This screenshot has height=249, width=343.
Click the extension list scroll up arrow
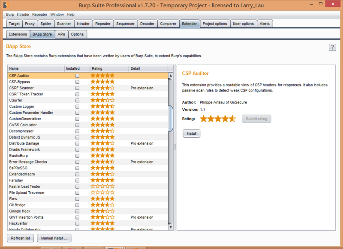tap(171, 75)
